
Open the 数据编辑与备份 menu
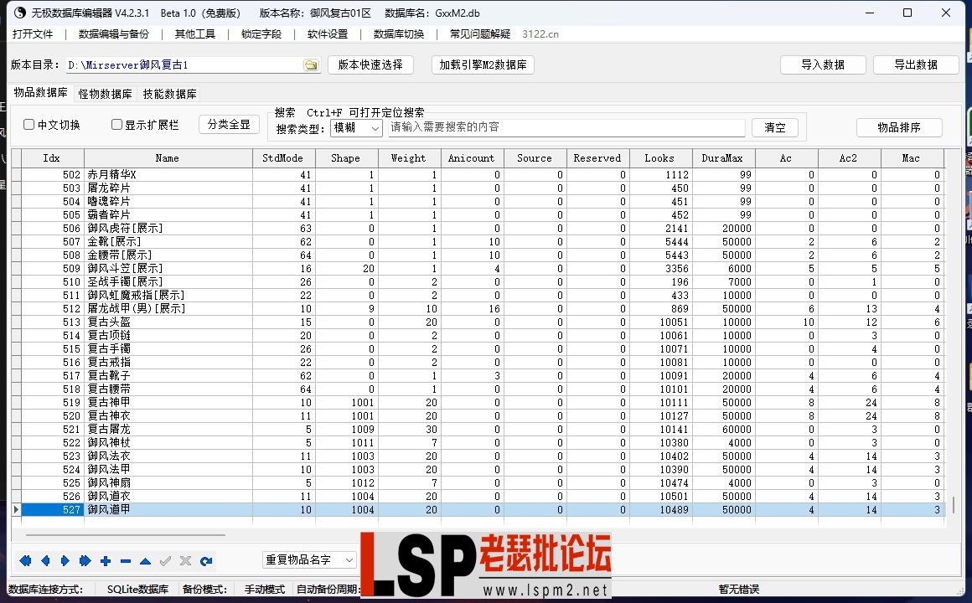(113, 34)
